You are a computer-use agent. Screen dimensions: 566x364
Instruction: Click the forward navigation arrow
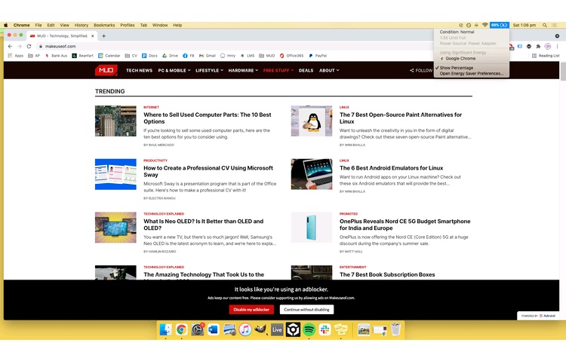(x=20, y=46)
